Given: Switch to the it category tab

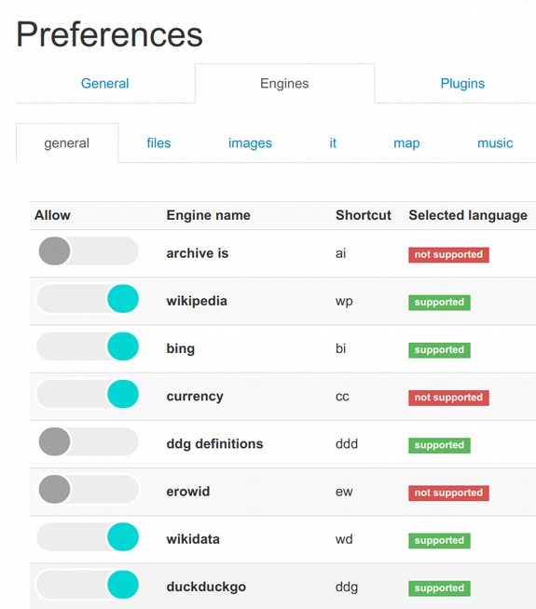Looking at the screenshot, I should 333,142.
